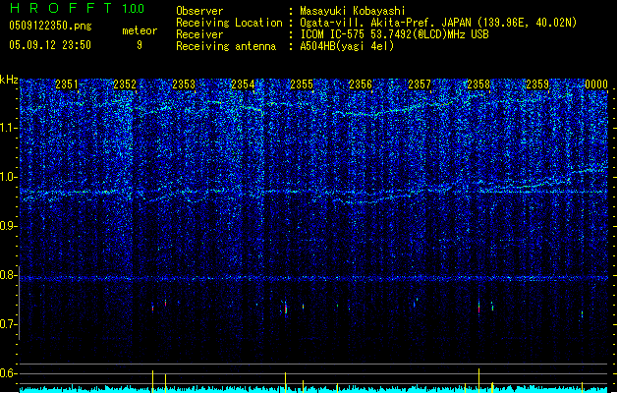
Task: Click the kHz axis unit label
Action: pyautogui.click(x=9, y=80)
